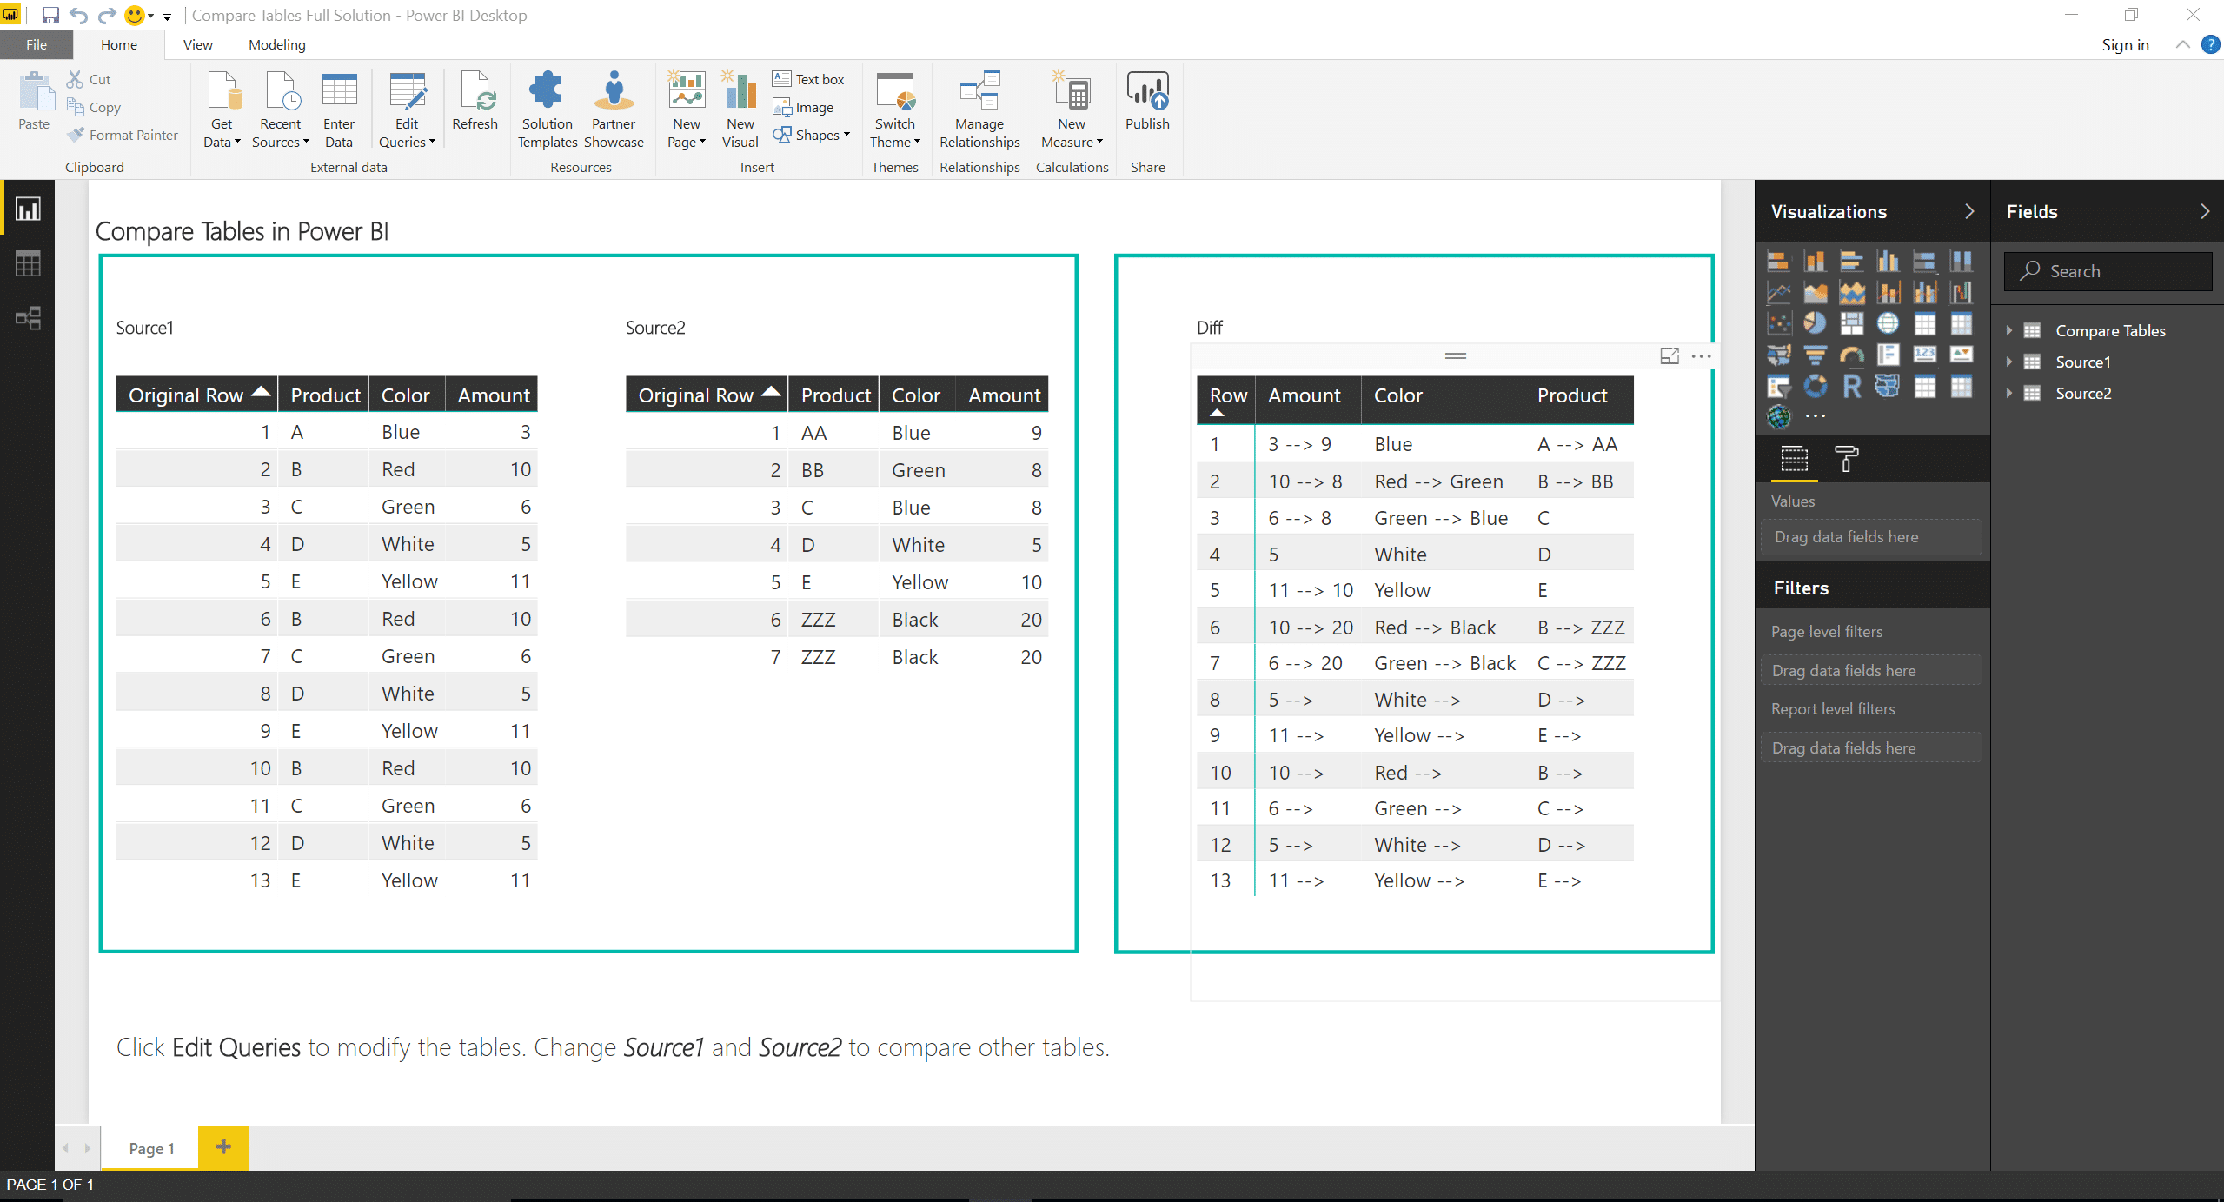Select the R script visual icon
2224x1202 pixels.
coord(1851,386)
